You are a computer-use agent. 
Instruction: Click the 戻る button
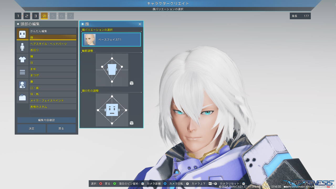pos(61,128)
